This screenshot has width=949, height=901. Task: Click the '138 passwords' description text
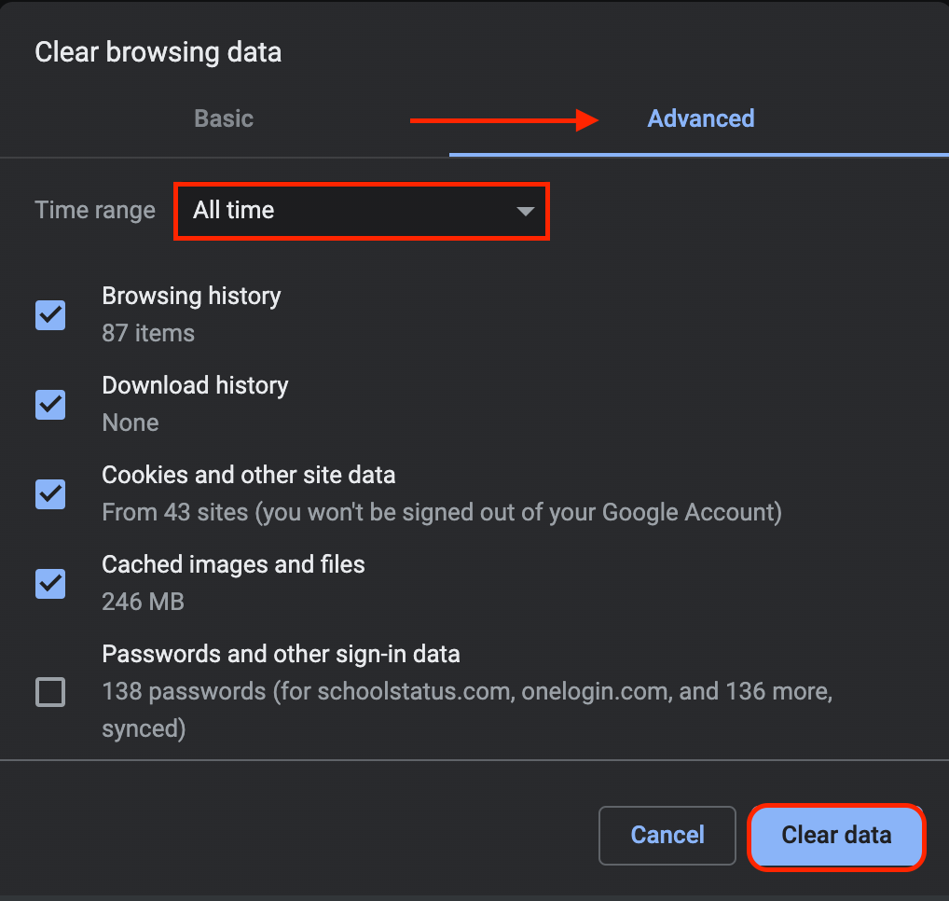[467, 710]
